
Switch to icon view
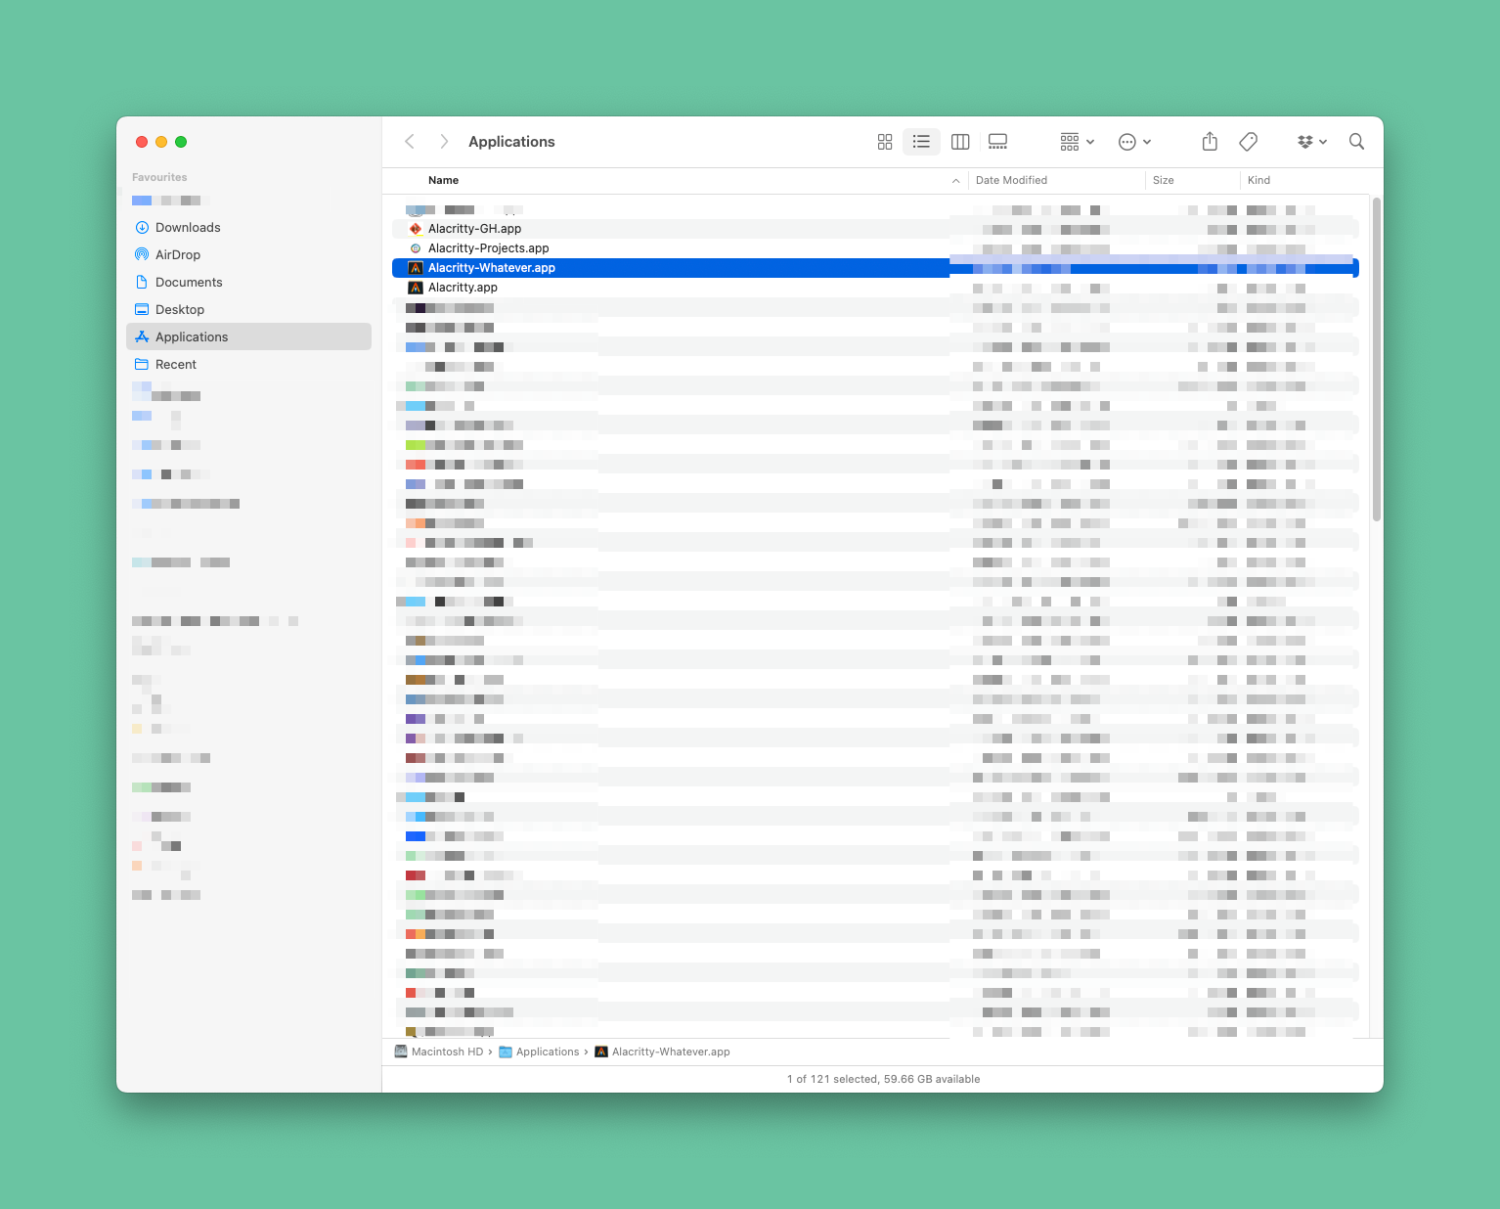pyautogui.click(x=884, y=141)
